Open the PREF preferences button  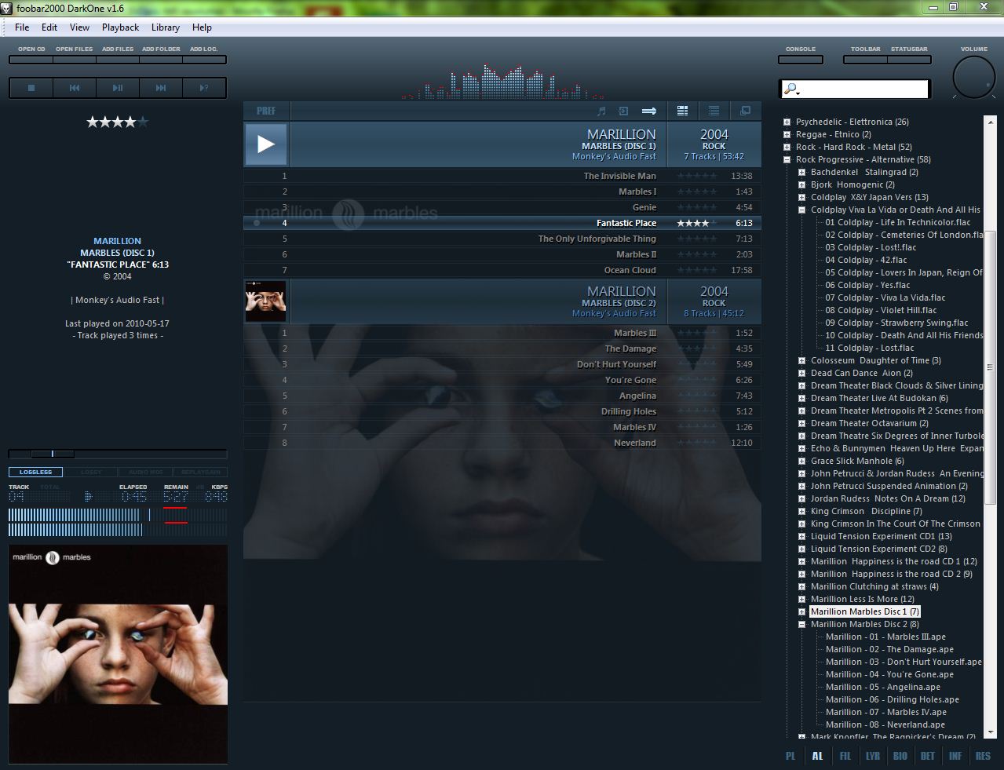[x=266, y=111]
